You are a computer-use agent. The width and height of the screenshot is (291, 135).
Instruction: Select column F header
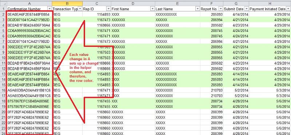tap(212, 4)
